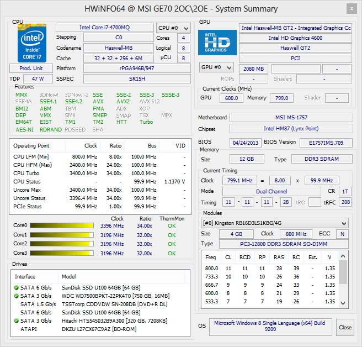Click the Prod. Unit button
The image size is (362, 347).
31,69
